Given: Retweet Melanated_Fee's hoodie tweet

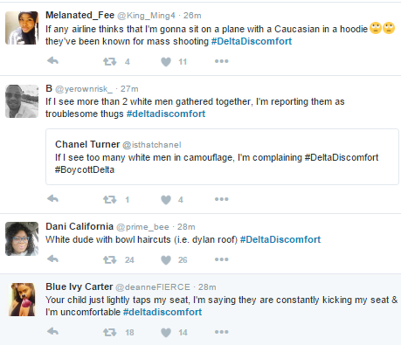Looking at the screenshot, I should (109, 61).
